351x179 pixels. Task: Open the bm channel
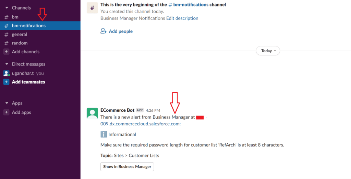[15, 17]
